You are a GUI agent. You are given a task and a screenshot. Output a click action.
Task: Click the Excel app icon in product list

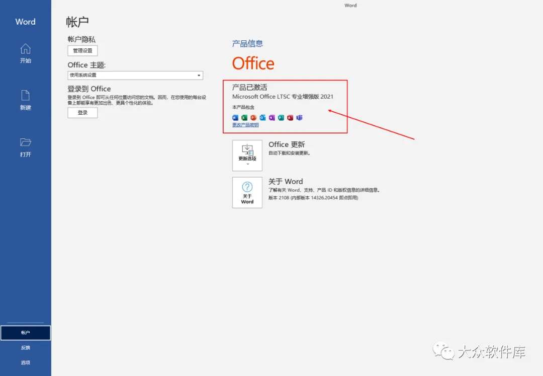click(244, 118)
